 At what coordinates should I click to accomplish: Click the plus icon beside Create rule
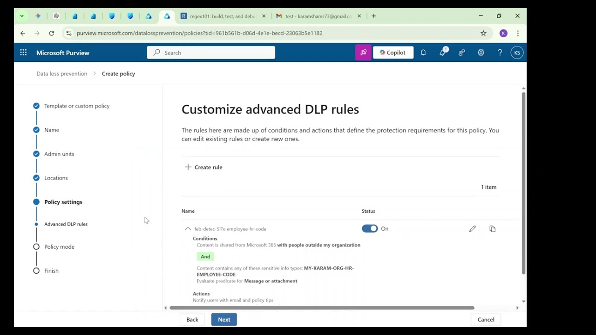(188, 167)
